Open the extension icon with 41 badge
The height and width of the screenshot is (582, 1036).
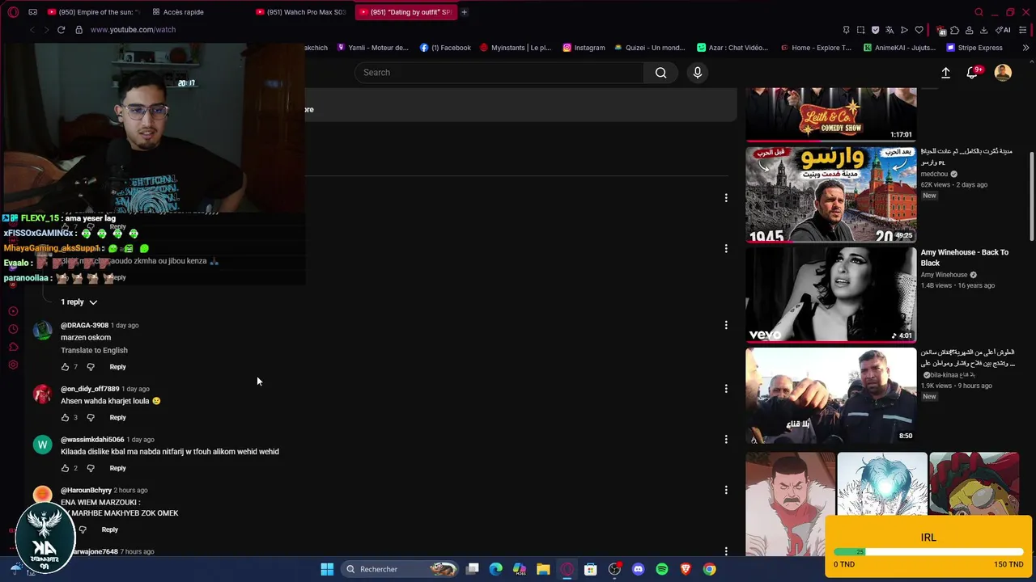[940, 30]
